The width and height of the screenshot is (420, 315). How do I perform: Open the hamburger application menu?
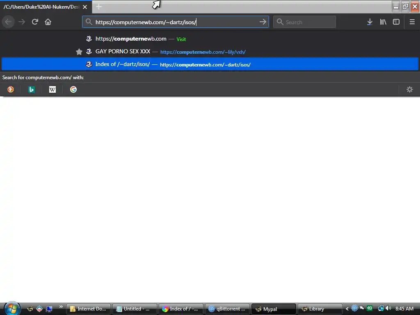tap(412, 22)
